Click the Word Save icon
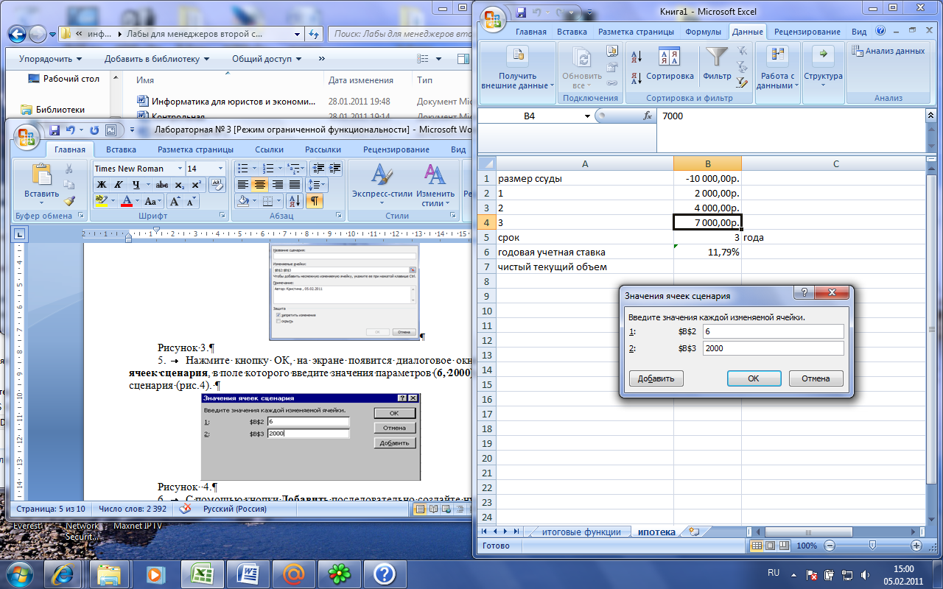 click(55, 130)
